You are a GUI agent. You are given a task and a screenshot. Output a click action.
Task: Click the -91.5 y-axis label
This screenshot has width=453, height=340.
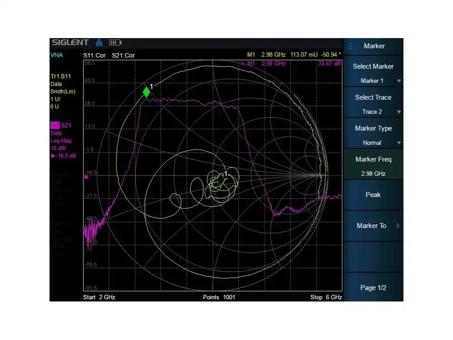tap(91, 288)
